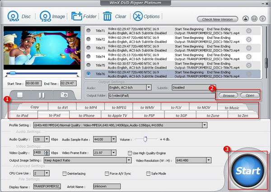Screen dimensions: 271x192
Task: Expand the Profile Setting dropdown
Action: coord(205,125)
